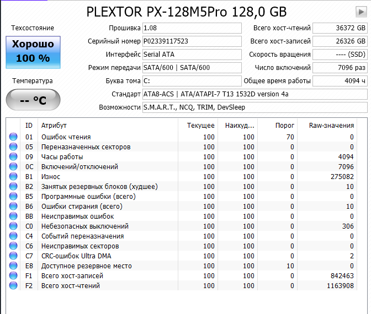Click the status orb for Небезопасных выключений
Screen dimensions: 371x314
click(13, 226)
